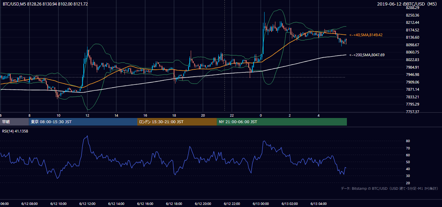Click the hour label 18 under price chart

point(174,115)
